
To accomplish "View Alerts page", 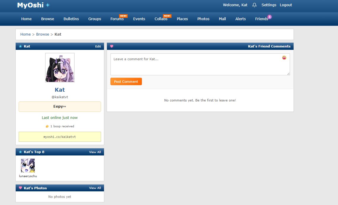I will tap(241, 19).
